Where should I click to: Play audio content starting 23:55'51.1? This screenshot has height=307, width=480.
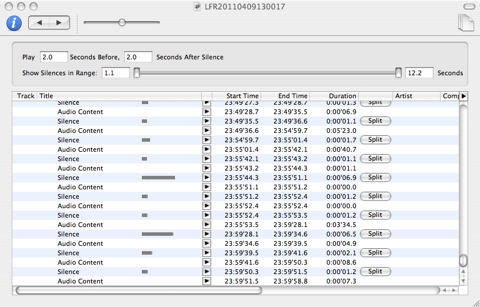point(206,187)
